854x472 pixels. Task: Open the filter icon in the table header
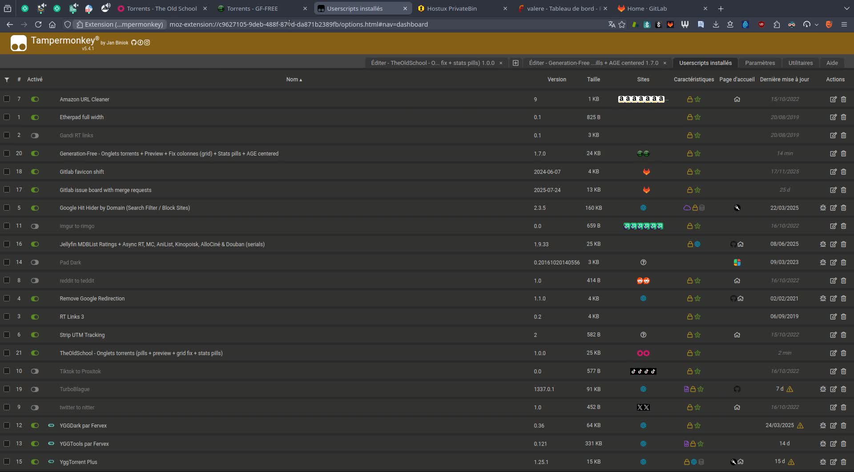click(7, 80)
